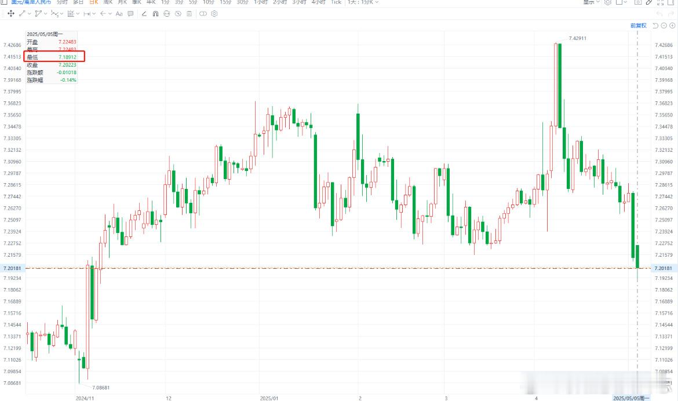This screenshot has width=678, height=401.
Task: Toggle hide all drawings icon
Action: pos(178,14)
